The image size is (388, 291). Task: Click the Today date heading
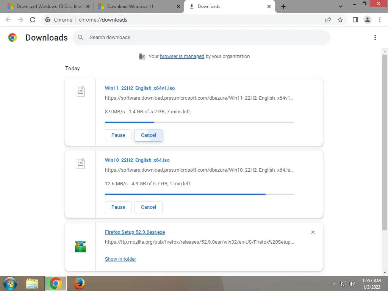coord(72,68)
